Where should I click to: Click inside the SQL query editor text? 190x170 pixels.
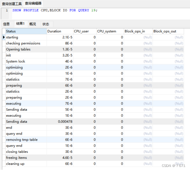click(x=55, y=10)
